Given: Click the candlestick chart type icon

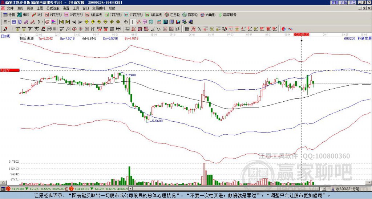Looking at the screenshot, I should 39,22.
